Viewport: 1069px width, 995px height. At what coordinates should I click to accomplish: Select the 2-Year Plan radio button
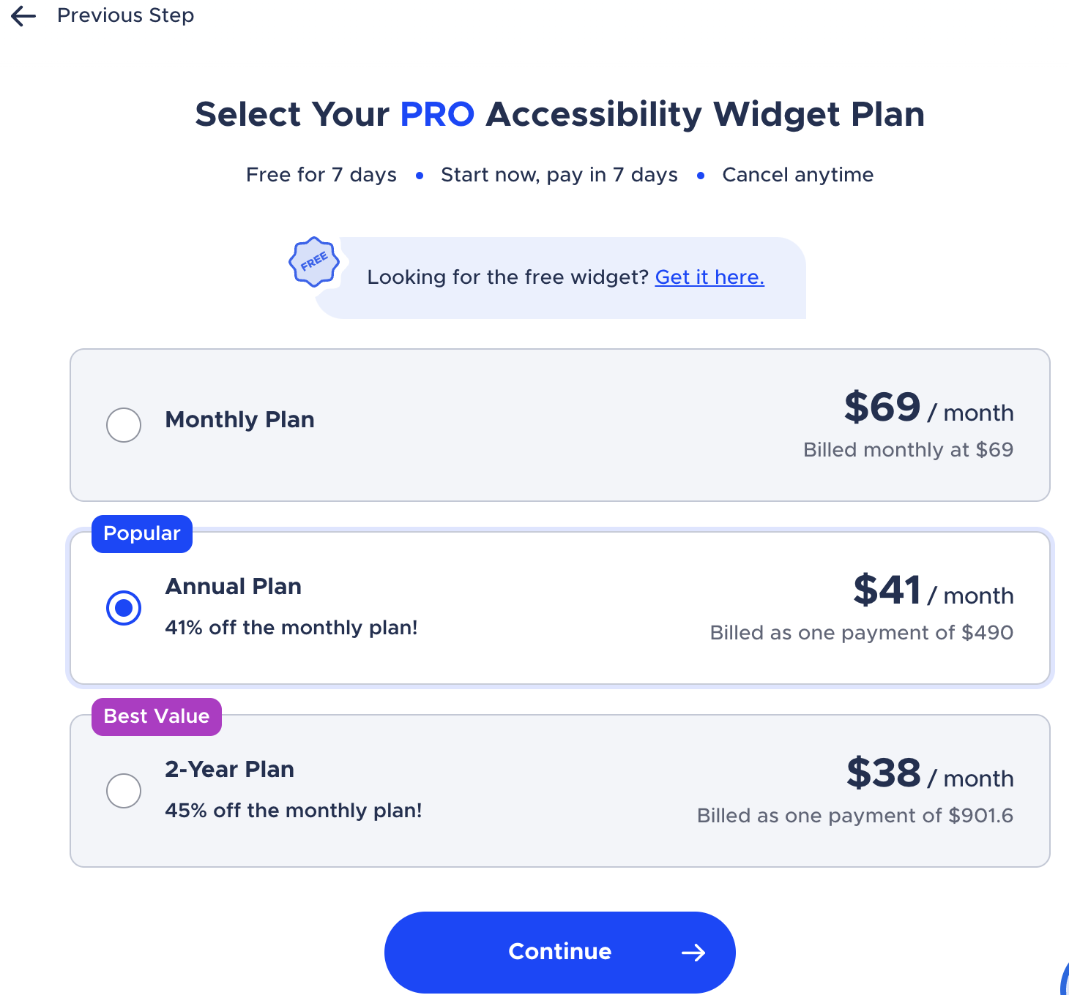[124, 791]
